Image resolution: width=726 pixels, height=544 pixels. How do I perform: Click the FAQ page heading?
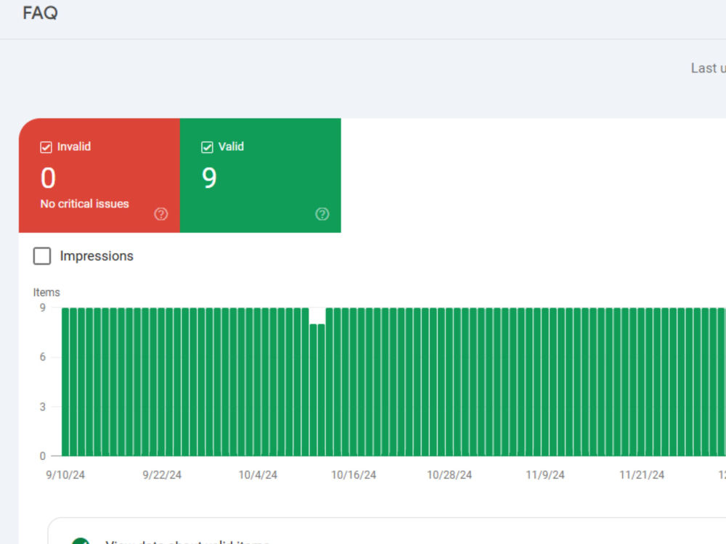click(x=40, y=13)
